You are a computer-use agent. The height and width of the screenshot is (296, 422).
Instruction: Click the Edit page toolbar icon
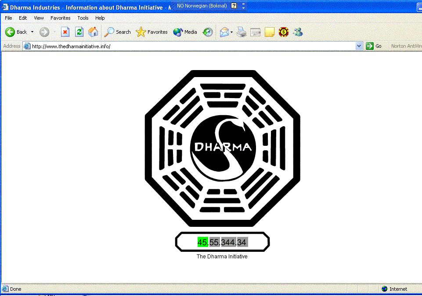pos(255,32)
